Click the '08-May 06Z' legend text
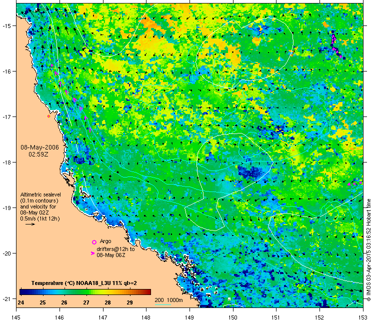 111,255
